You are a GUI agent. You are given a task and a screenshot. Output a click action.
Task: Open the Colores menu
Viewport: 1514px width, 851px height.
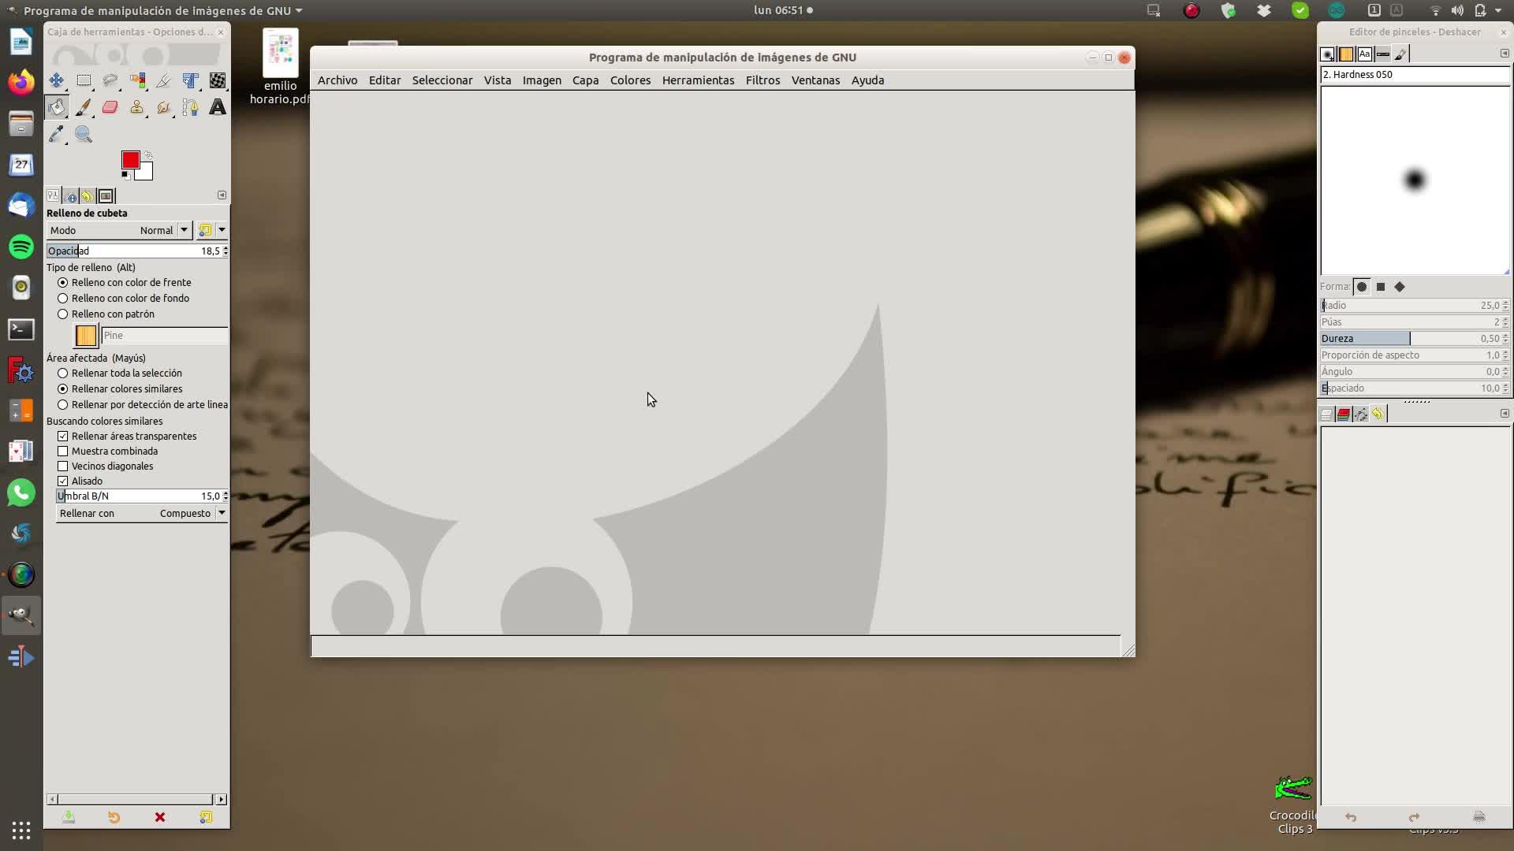point(630,80)
